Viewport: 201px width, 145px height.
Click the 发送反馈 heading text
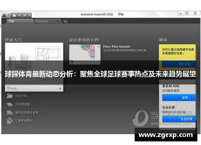168,107
